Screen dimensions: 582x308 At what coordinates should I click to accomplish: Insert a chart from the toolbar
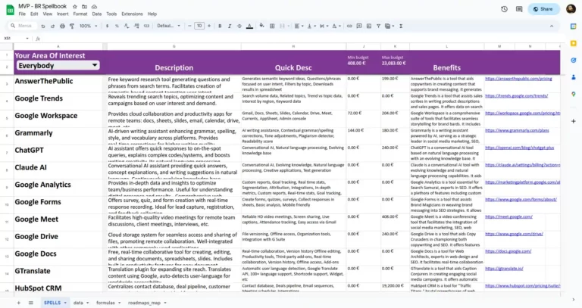pos(368,26)
